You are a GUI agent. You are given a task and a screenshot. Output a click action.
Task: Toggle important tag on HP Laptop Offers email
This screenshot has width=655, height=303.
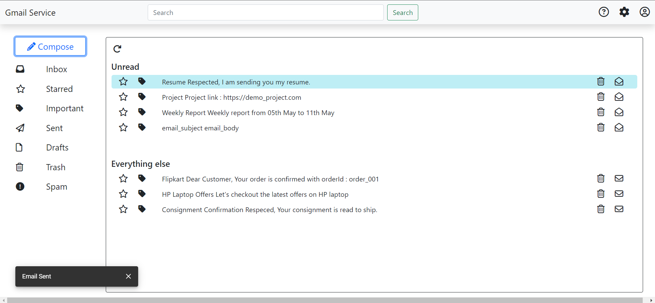[x=142, y=194]
